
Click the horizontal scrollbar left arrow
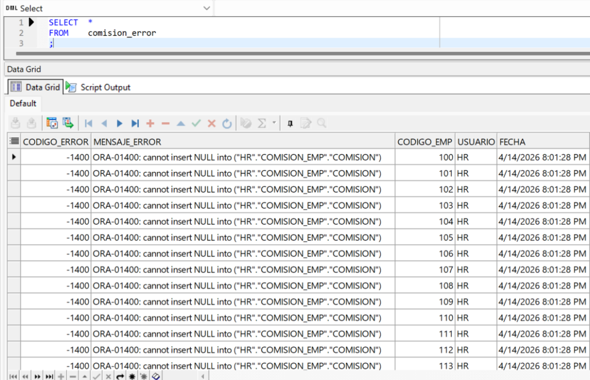pyautogui.click(x=202, y=376)
